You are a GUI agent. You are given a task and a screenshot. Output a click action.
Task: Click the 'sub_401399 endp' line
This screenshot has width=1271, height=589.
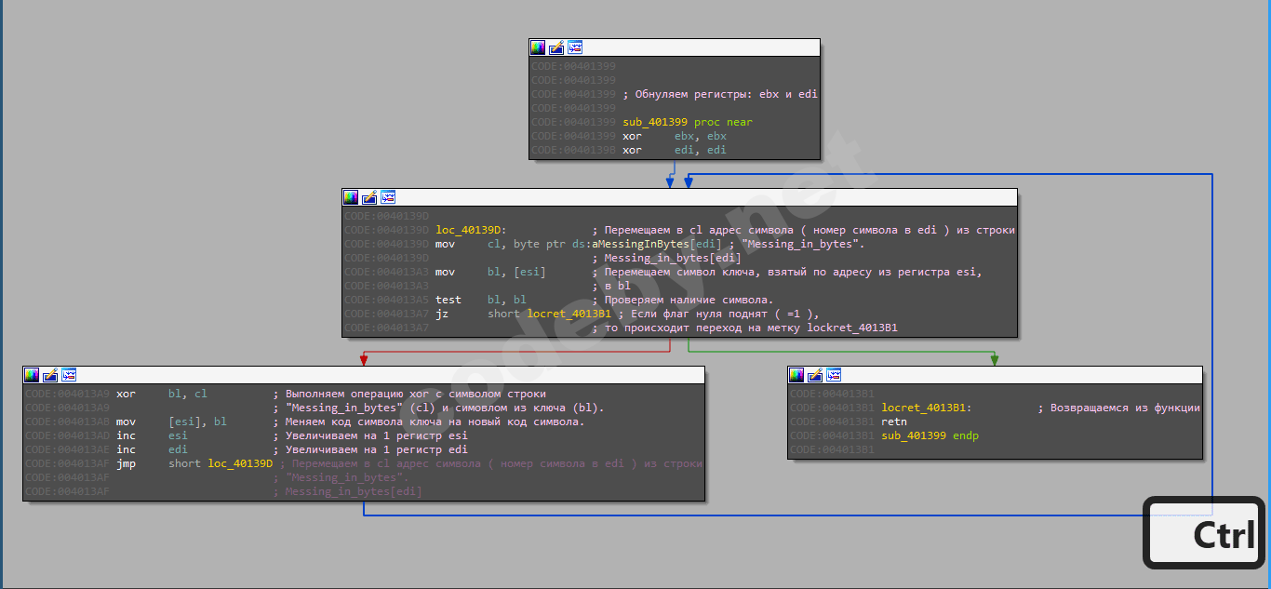point(930,435)
